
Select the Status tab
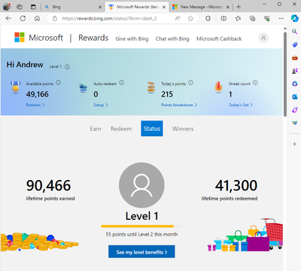pos(152,129)
